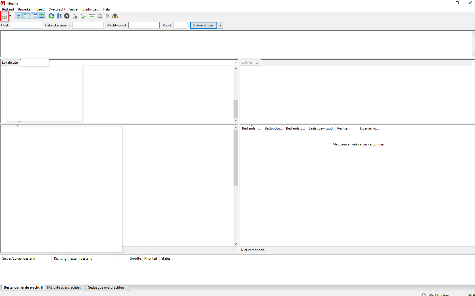The height and width of the screenshot is (296, 475).
Task: Click the Niet verbonden status text
Action: (x=253, y=250)
